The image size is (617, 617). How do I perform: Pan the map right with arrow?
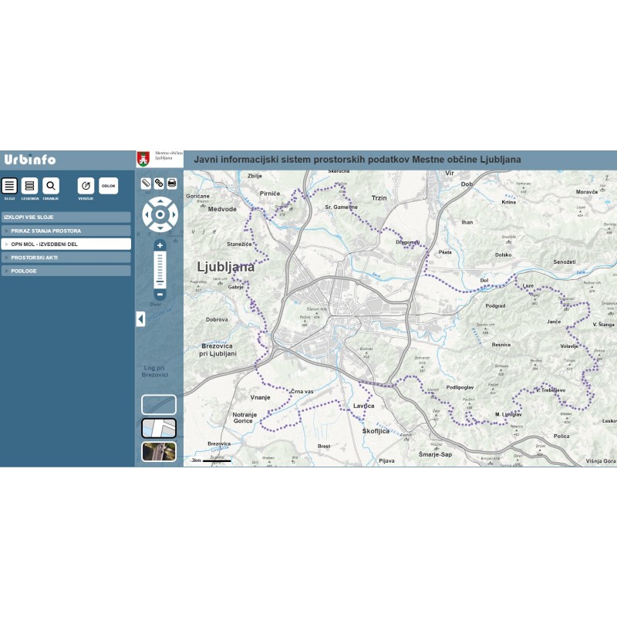click(x=174, y=214)
